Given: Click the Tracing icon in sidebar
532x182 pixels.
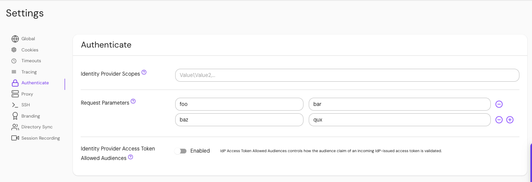Looking at the screenshot, I should pyautogui.click(x=14, y=72).
